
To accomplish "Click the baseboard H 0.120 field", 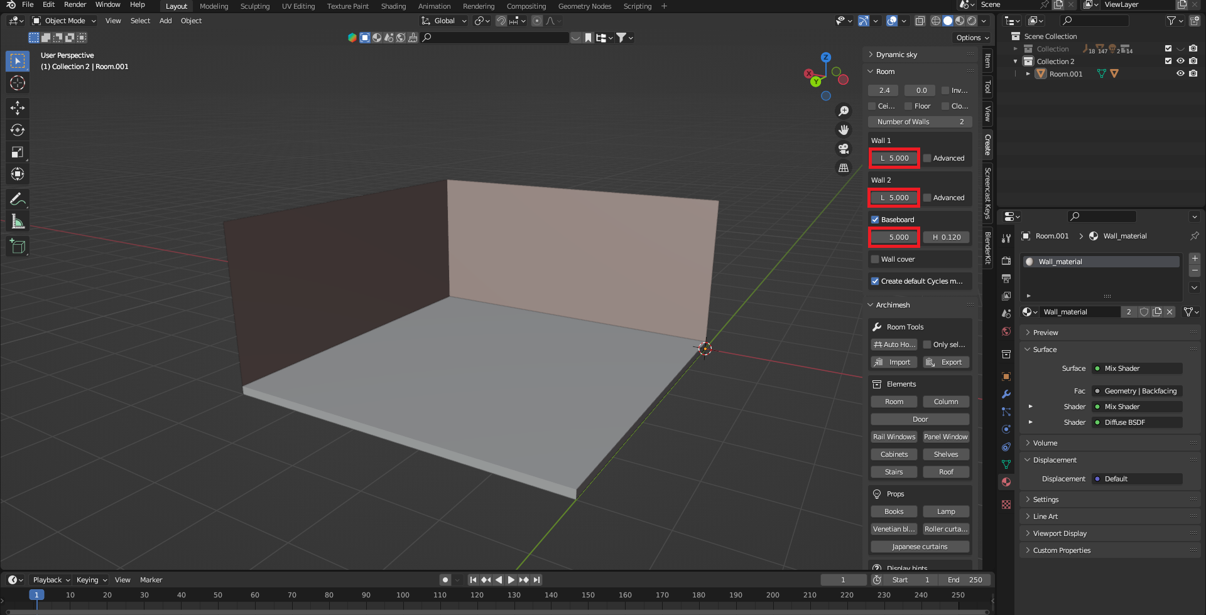I will point(947,237).
